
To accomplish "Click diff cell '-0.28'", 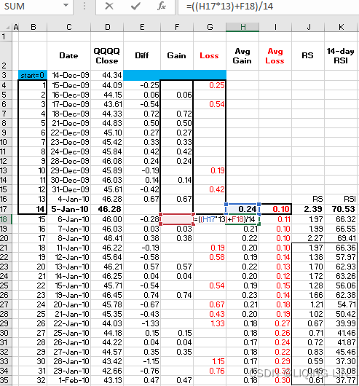I will click(x=142, y=219).
